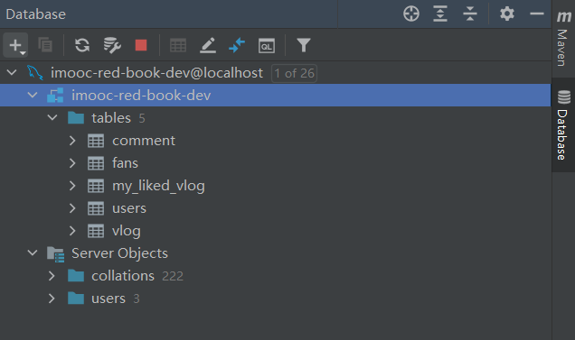Click the schema icon beside imooc-red-book-dev
Viewport: 575px width, 340px height.
pos(55,96)
